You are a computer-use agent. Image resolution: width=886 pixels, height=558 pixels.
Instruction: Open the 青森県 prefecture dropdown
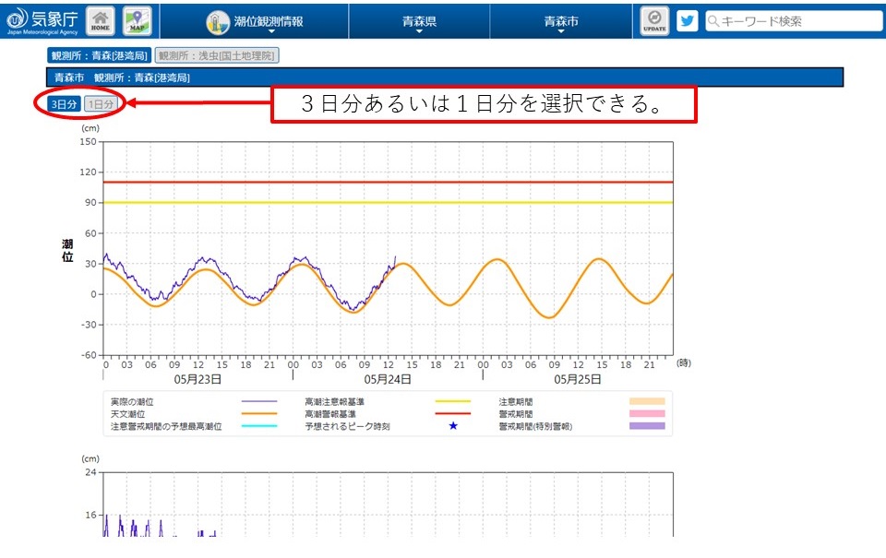pyautogui.click(x=419, y=22)
